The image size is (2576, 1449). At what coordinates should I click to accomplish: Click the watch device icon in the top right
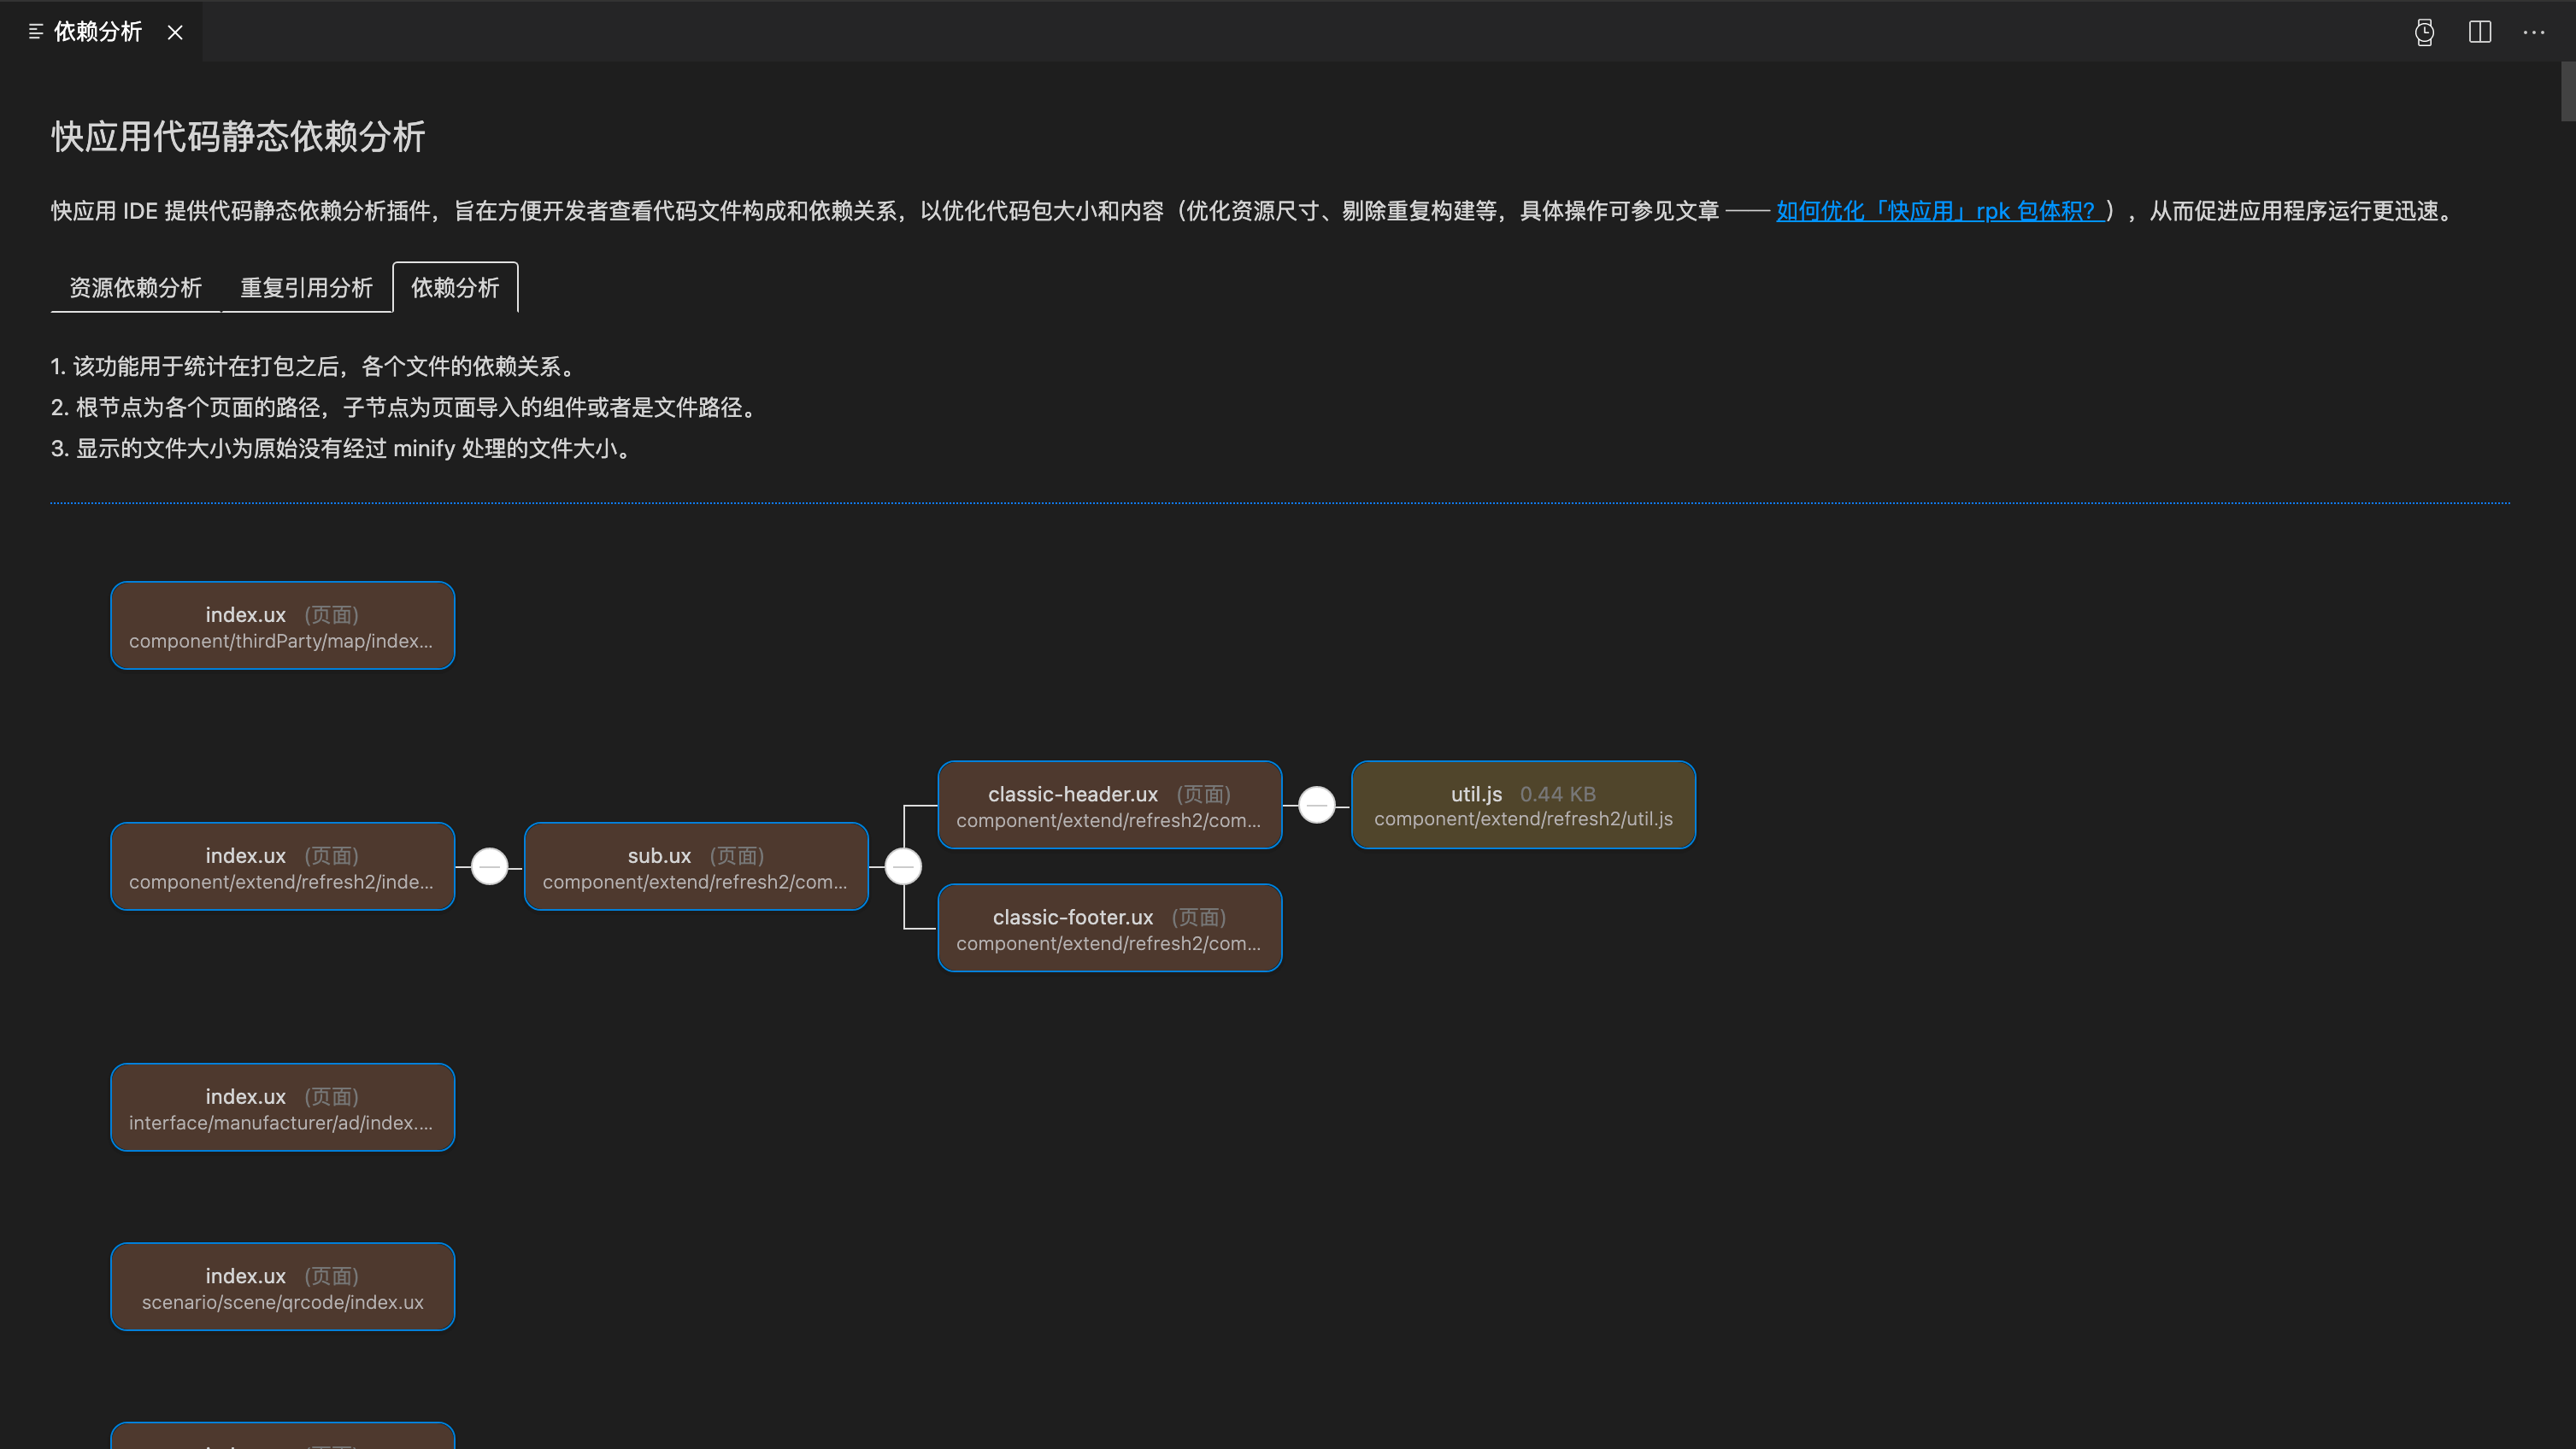tap(2424, 32)
